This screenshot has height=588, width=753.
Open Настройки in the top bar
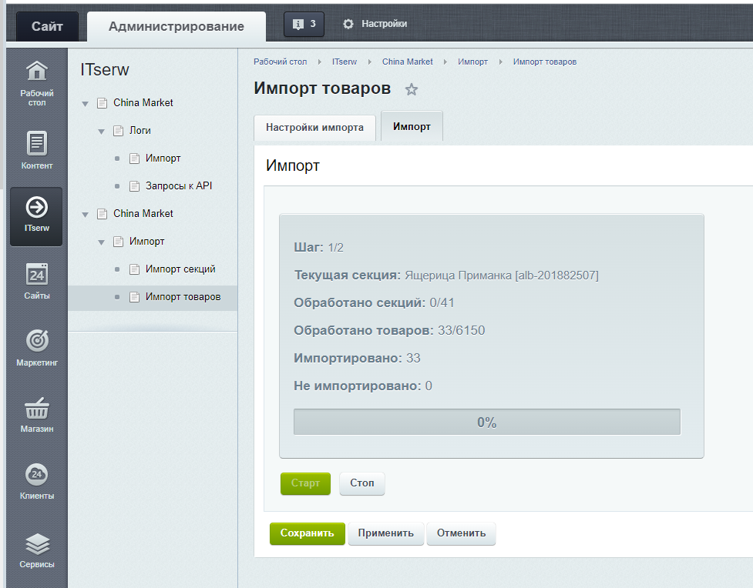coord(375,24)
